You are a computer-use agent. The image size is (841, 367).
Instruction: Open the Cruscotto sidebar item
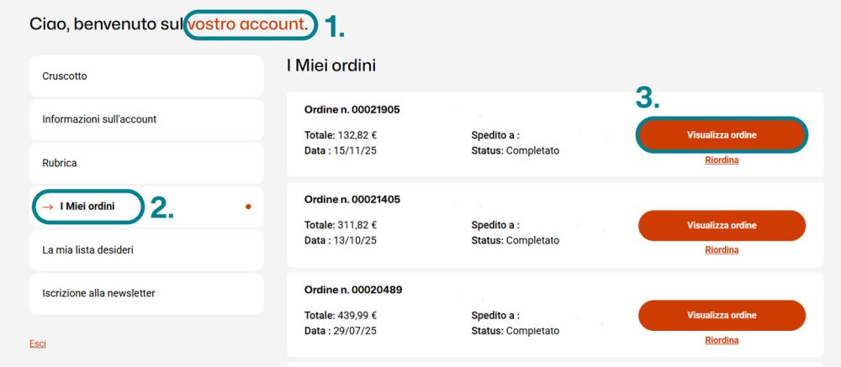[145, 76]
